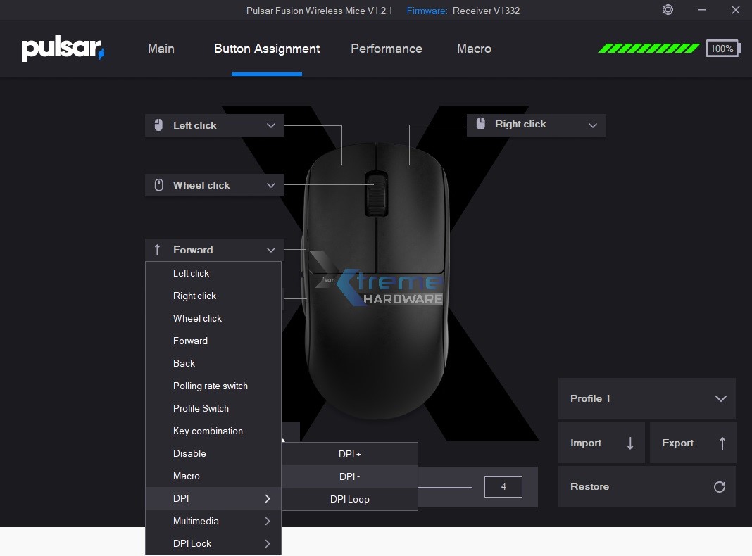Select DPI Loop from the DPI submenu

coord(349,499)
